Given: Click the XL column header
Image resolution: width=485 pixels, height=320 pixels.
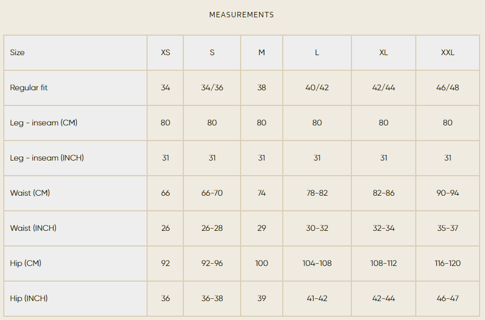Looking at the screenshot, I should tap(383, 52).
